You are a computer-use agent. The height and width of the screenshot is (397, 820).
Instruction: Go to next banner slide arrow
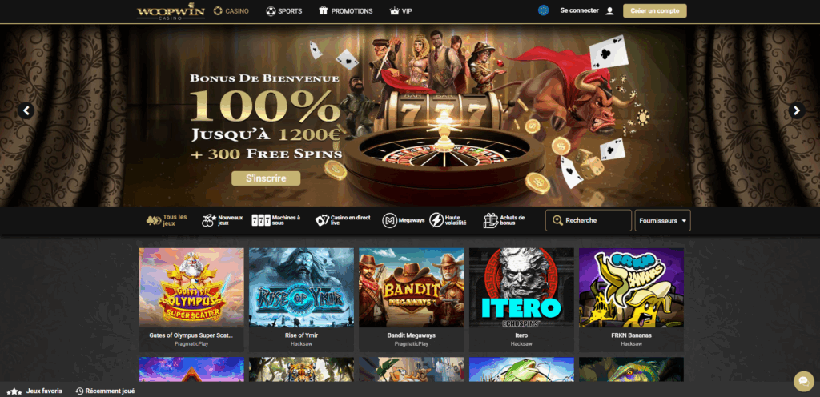tap(797, 110)
